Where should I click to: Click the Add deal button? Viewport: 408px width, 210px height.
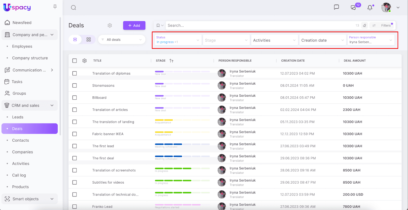coord(134,25)
